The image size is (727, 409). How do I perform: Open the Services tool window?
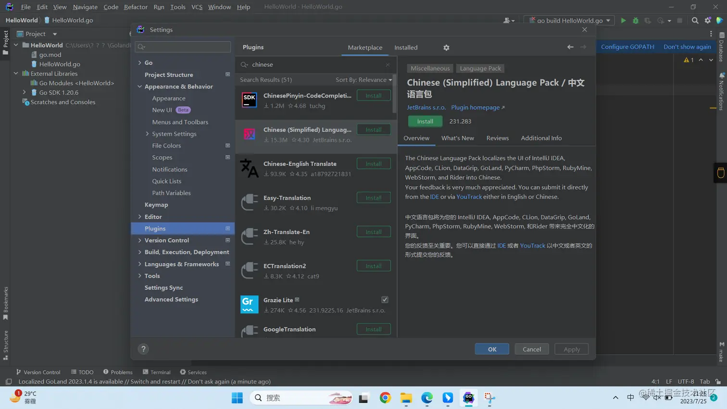[x=193, y=372]
